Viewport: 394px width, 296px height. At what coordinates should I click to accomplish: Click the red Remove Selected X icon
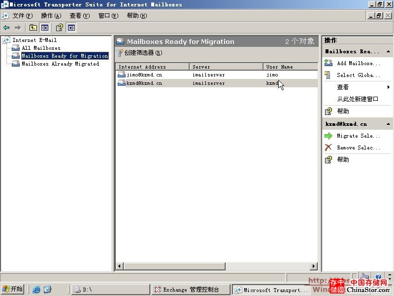(328, 147)
